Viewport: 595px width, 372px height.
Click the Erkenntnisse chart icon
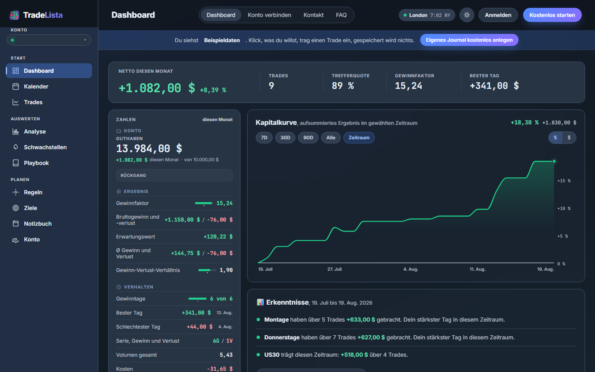(260, 302)
